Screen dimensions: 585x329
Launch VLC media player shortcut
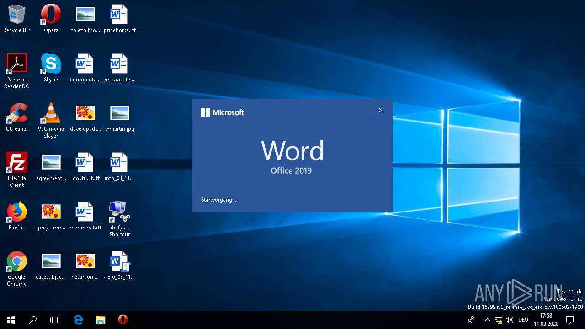point(51,121)
